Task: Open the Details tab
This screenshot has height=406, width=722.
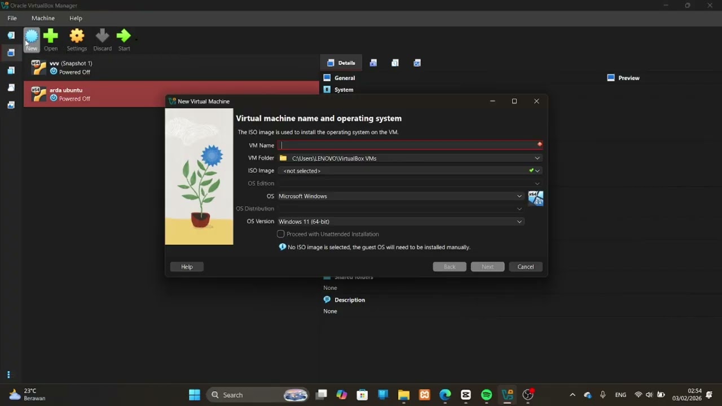Action: pos(341,63)
